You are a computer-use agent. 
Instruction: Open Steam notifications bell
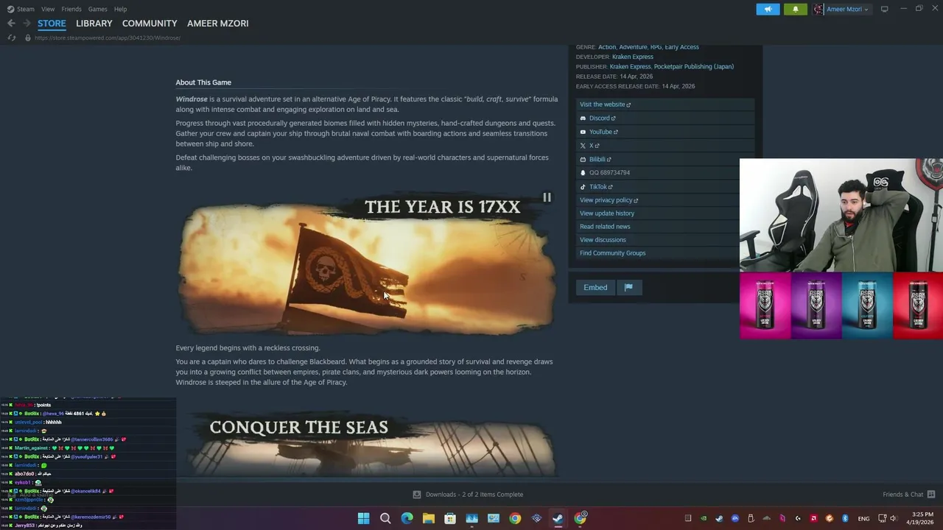pyautogui.click(x=795, y=10)
